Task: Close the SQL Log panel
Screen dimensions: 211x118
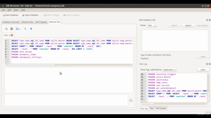Action: point(210,64)
